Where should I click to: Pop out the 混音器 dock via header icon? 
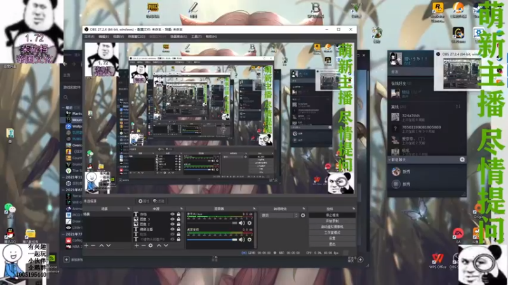254,209
